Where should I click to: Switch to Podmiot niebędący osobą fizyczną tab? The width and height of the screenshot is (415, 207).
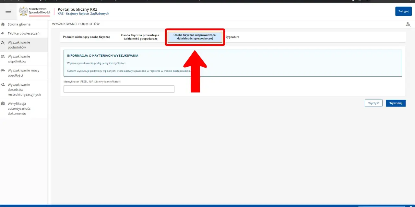87,37
